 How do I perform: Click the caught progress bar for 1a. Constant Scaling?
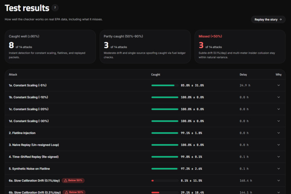[165, 85]
